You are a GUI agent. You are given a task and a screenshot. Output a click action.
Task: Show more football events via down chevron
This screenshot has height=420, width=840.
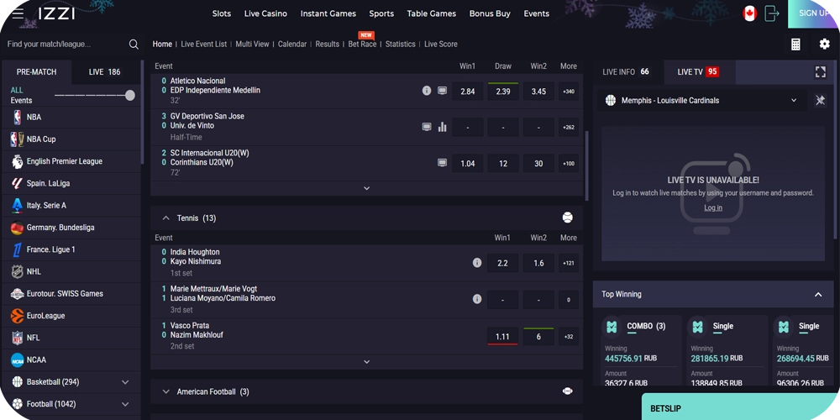366,188
